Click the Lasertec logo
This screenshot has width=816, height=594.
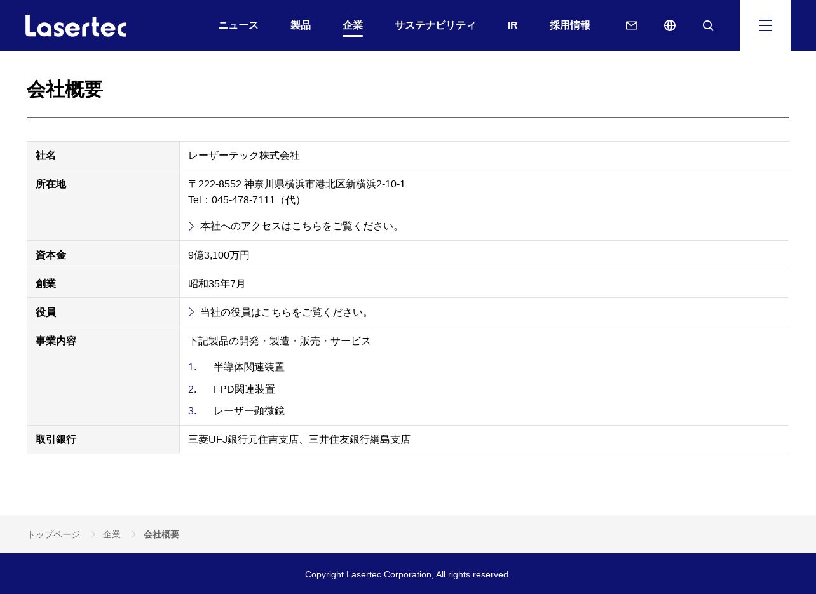76,25
